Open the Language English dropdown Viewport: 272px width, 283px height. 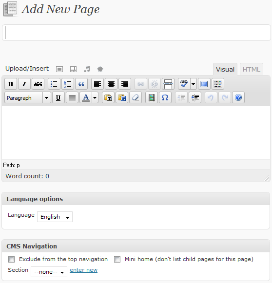point(55,217)
